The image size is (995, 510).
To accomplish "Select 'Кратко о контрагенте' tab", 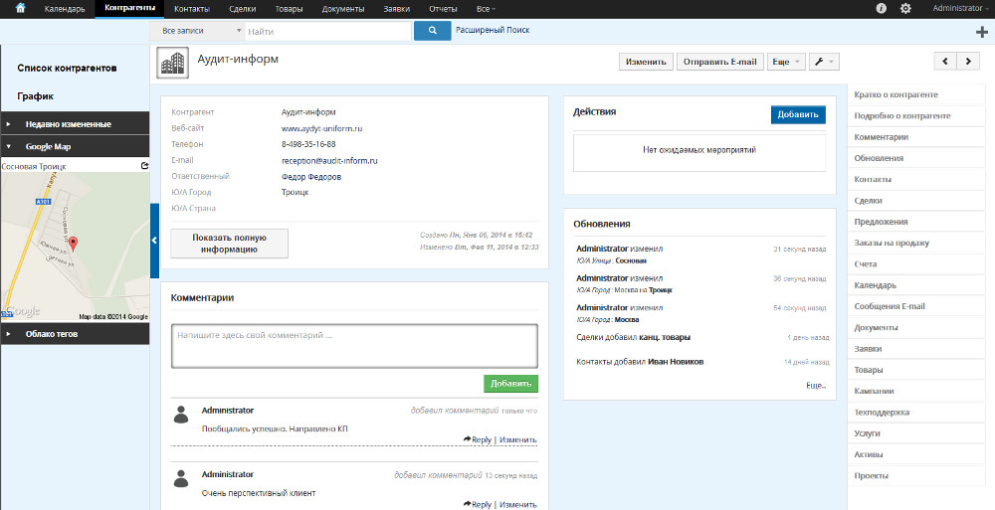I will (916, 94).
